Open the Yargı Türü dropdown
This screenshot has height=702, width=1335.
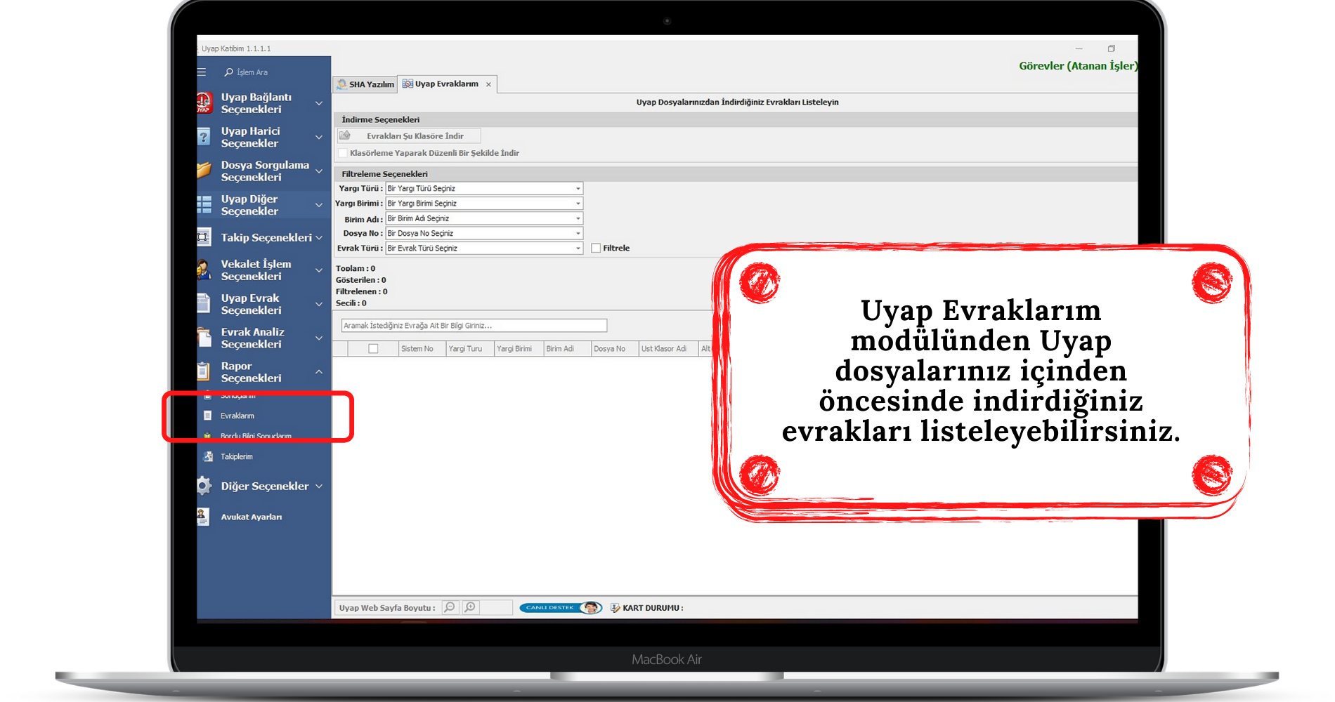[x=578, y=188]
